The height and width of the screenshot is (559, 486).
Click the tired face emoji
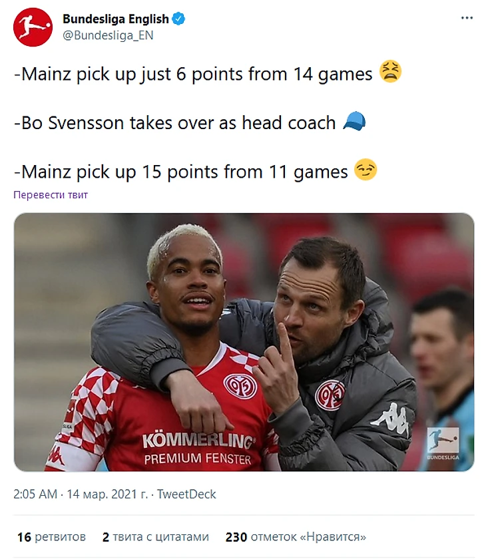tap(390, 72)
